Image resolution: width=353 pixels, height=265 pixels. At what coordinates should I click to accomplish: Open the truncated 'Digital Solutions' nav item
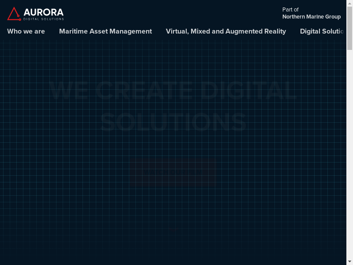click(x=322, y=31)
